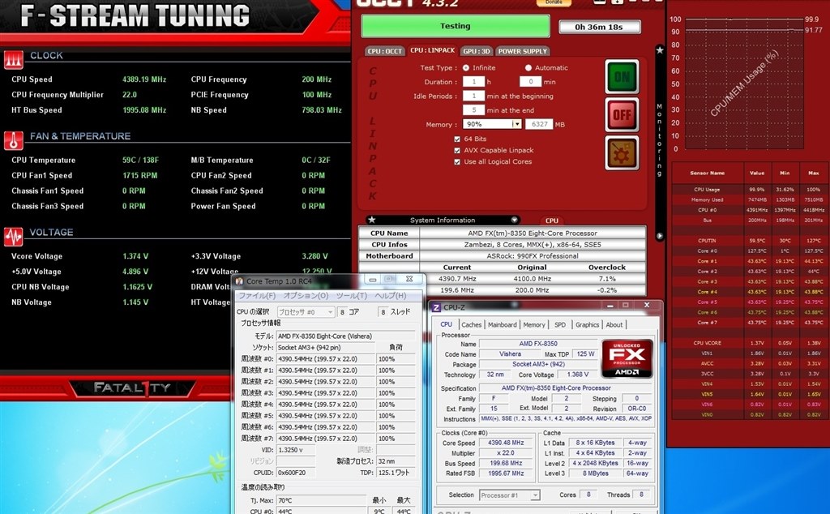Click the CPU VCORE row in the sensor table
Image resolution: width=830 pixels, height=514 pixels.
click(748, 343)
